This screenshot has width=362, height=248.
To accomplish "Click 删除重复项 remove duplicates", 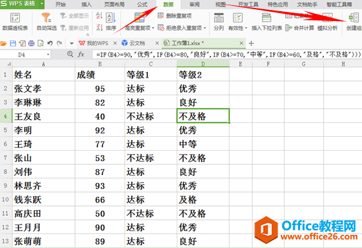I will click(175, 16).
